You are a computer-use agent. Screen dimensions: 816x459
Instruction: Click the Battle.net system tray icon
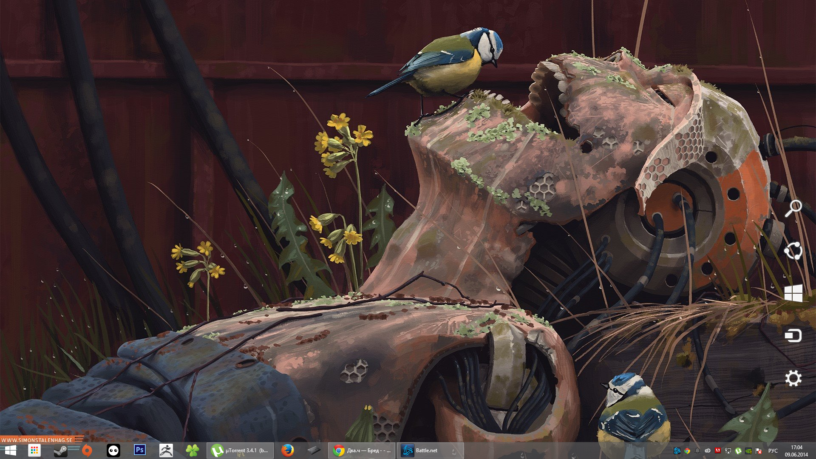coord(677,451)
